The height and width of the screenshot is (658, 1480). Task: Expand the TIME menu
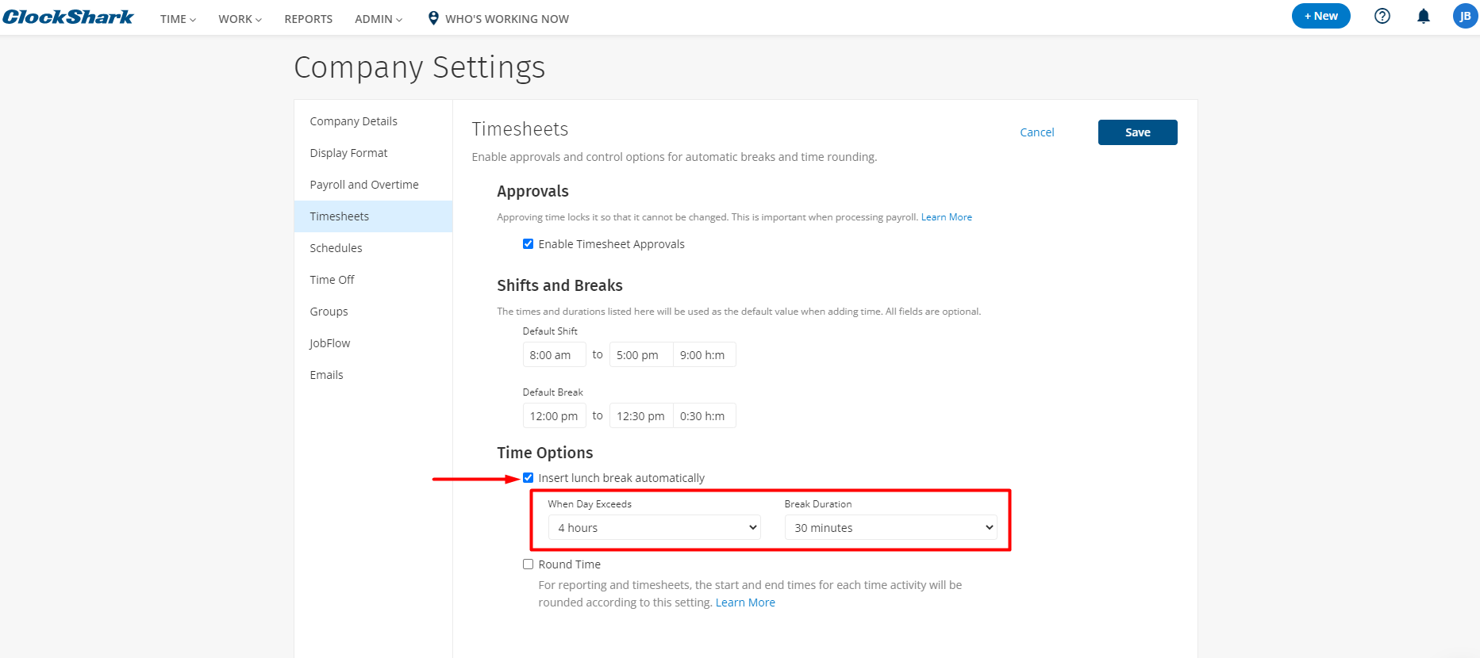click(x=178, y=19)
